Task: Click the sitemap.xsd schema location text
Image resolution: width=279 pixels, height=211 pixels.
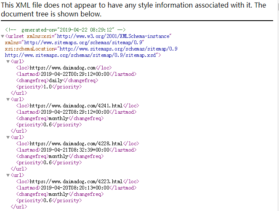Action: click(x=81, y=55)
